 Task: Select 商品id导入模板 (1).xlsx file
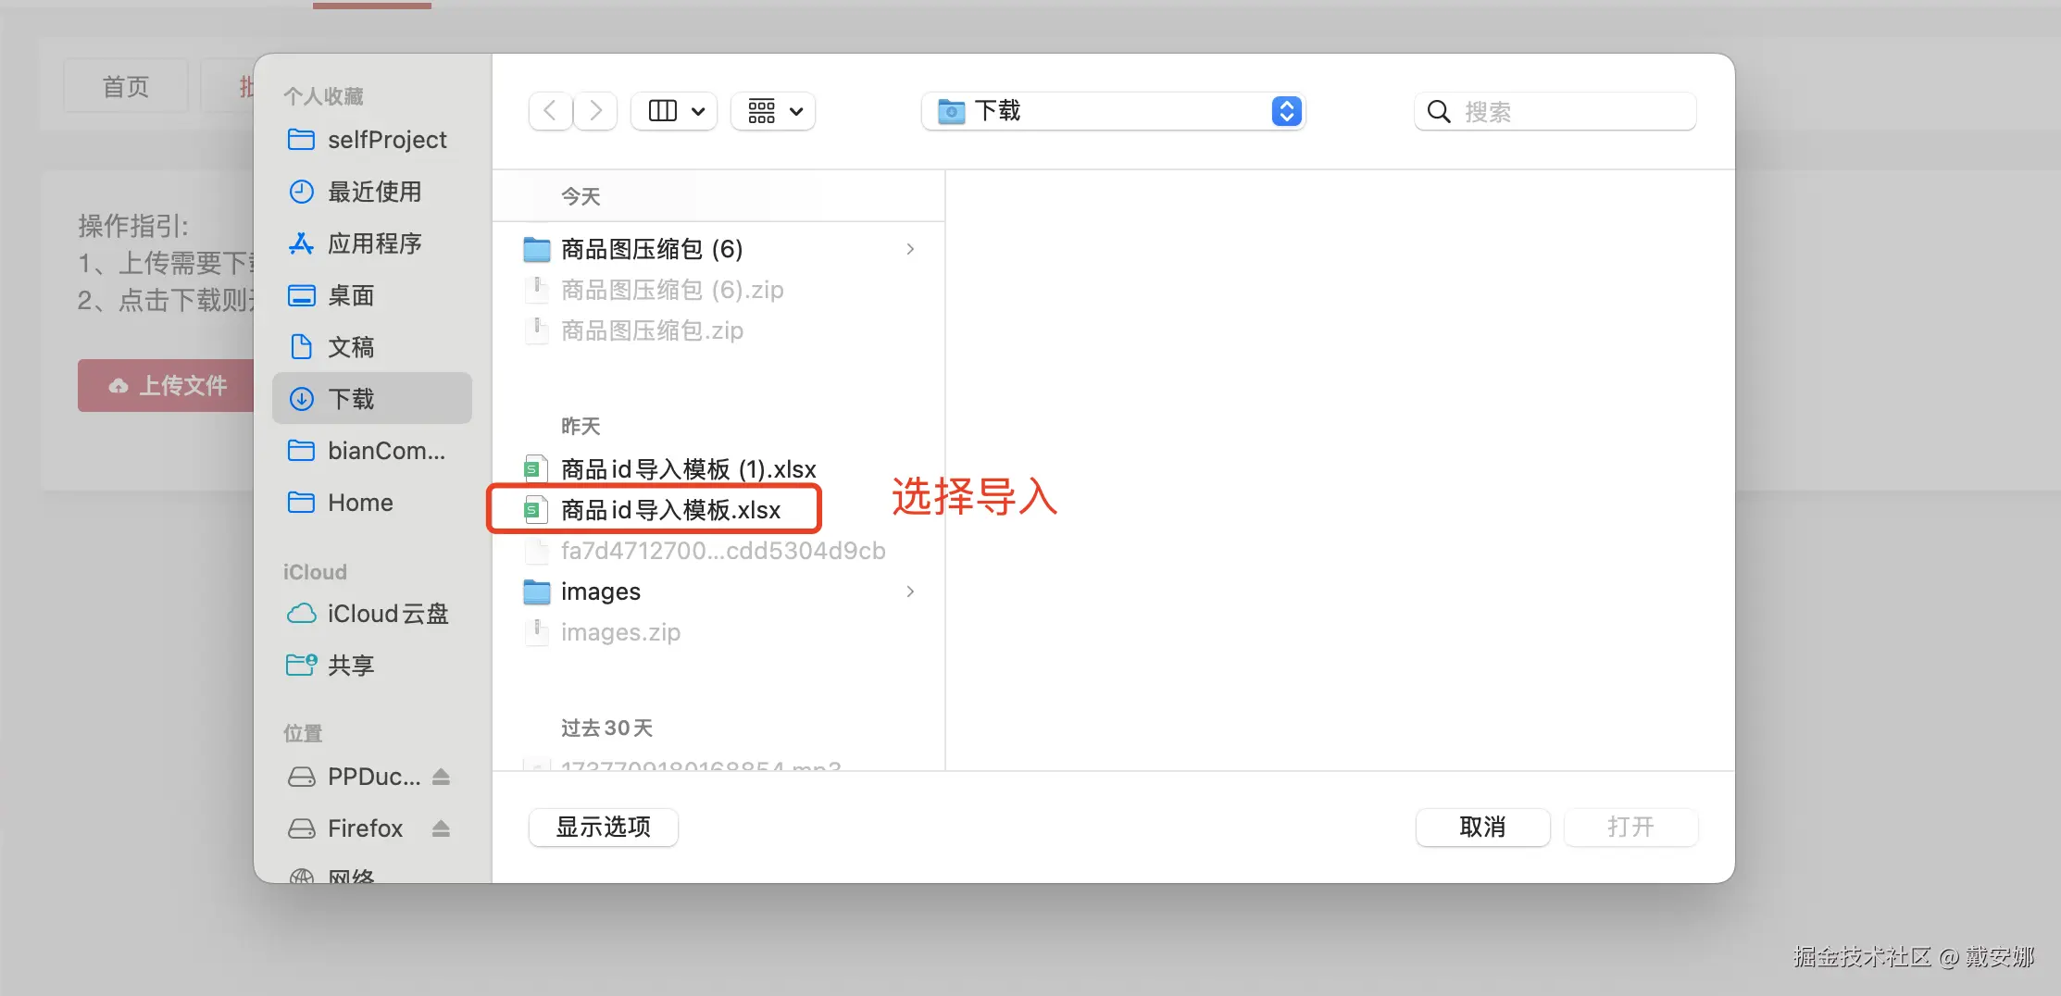pyautogui.click(x=719, y=469)
